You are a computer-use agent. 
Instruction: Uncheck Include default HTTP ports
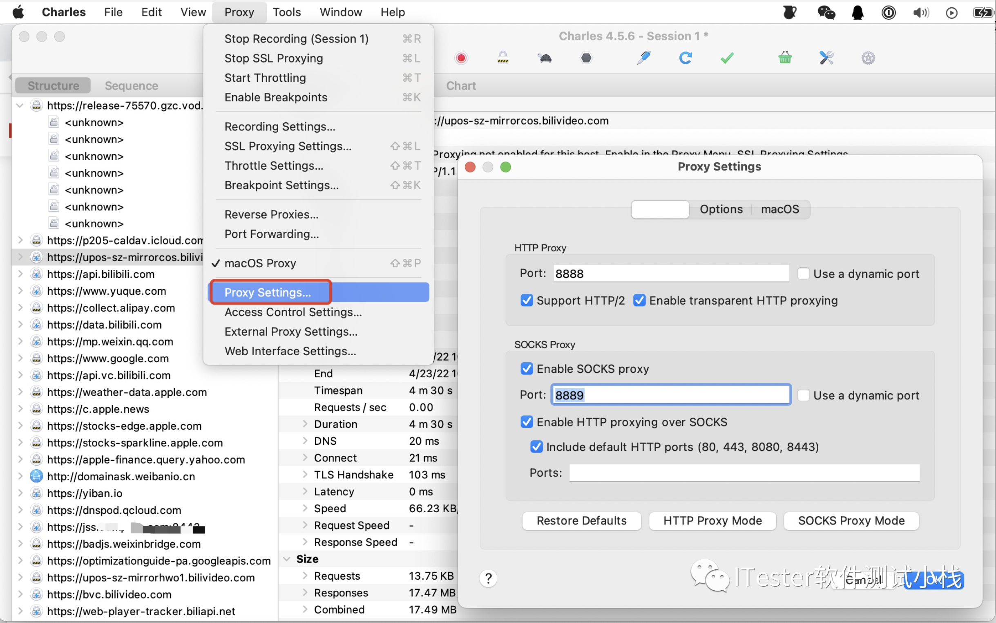536,447
